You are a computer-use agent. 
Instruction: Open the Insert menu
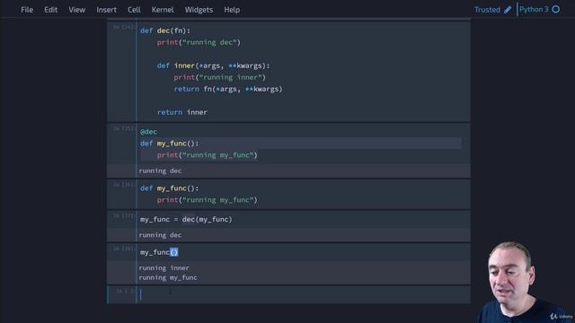(x=106, y=10)
